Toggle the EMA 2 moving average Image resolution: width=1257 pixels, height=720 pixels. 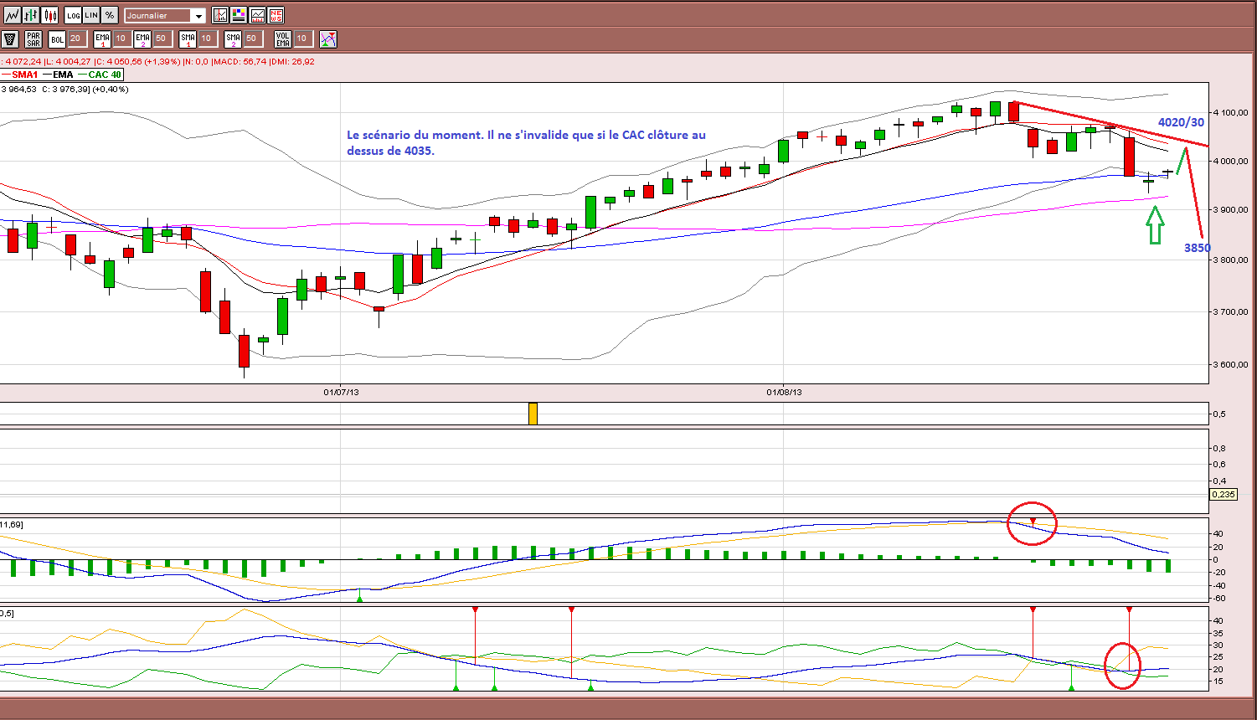coord(142,39)
